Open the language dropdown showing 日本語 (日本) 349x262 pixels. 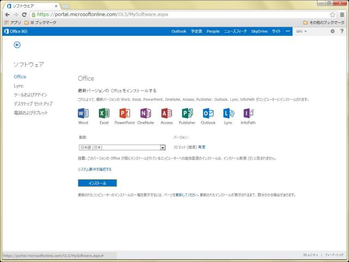(122, 147)
